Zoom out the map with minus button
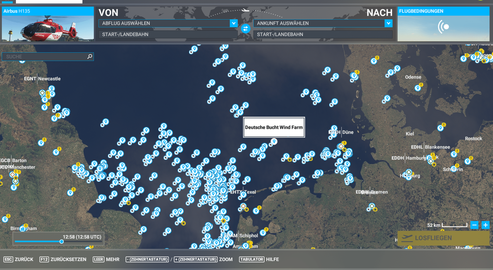The width and height of the screenshot is (493, 270). 474,225
